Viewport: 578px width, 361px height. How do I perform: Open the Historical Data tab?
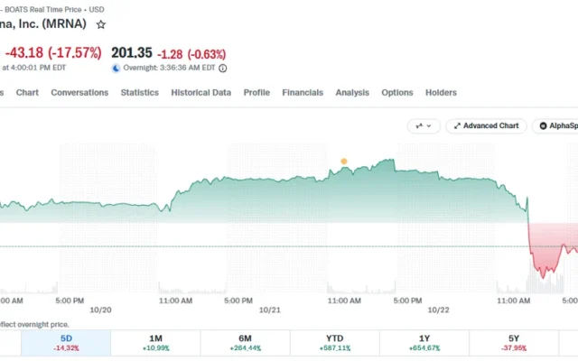pos(200,92)
